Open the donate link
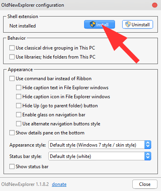 click(x=59, y=184)
